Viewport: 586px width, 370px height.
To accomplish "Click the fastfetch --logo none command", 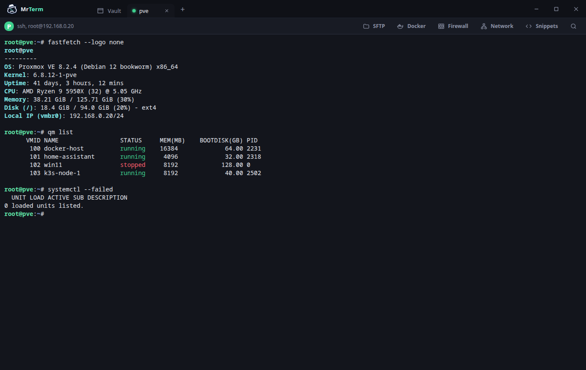I will [x=86, y=42].
